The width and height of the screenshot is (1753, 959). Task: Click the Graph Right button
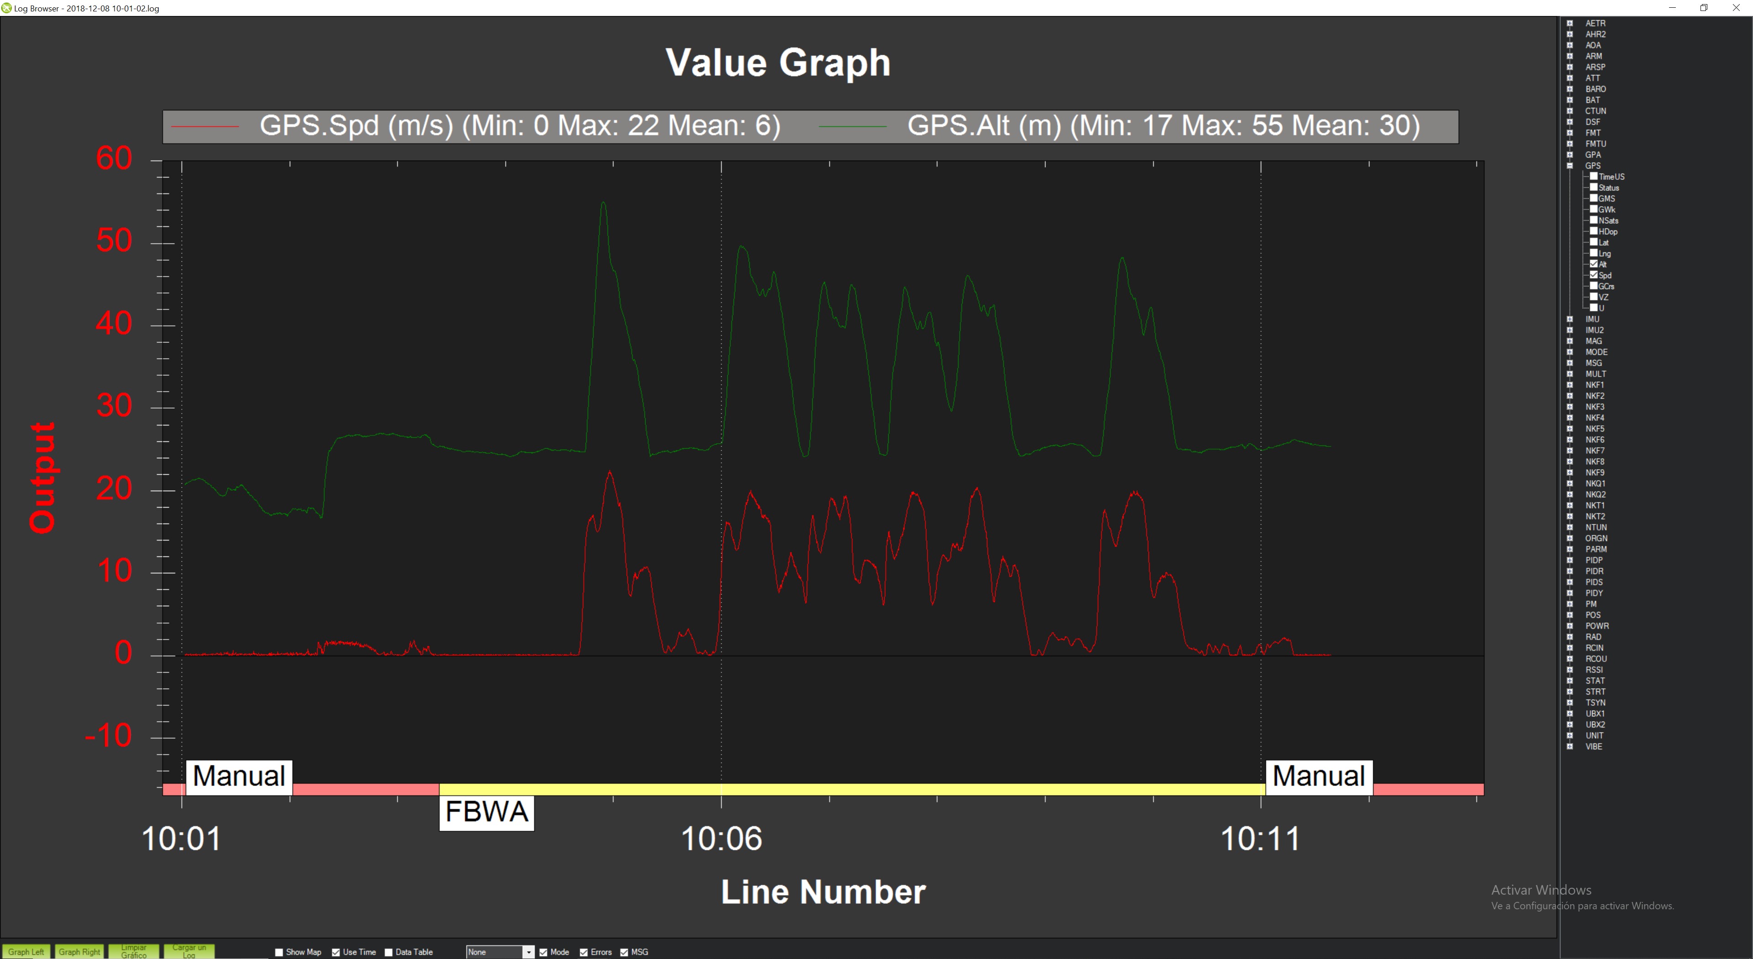click(x=79, y=952)
